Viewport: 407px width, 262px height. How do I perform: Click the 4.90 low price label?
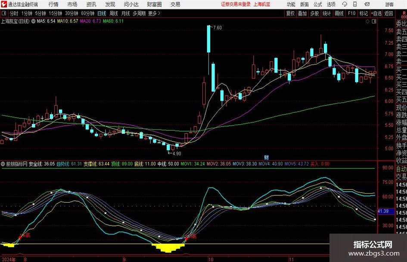(177, 154)
